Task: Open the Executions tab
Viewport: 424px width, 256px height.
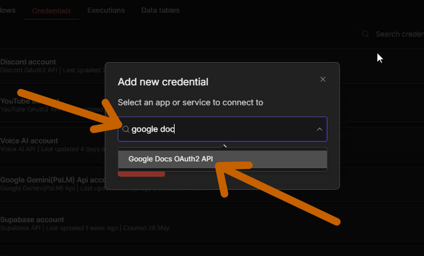Action: point(106,10)
